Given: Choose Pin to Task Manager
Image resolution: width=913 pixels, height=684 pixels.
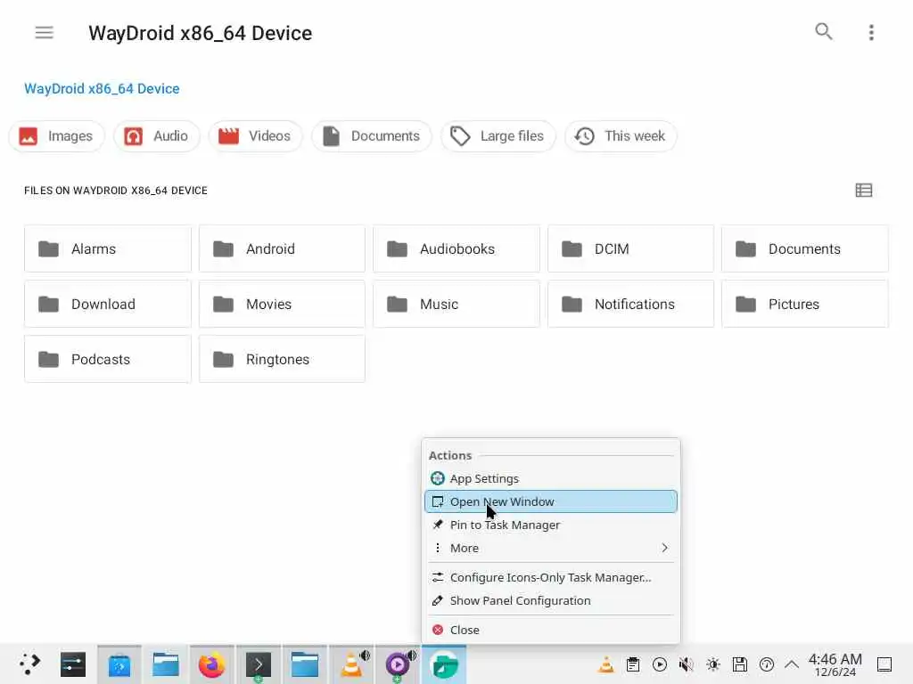Looking at the screenshot, I should point(551,525).
